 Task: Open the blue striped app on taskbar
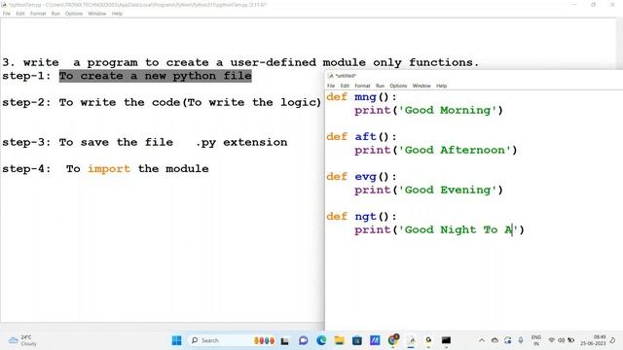[x=375, y=340]
